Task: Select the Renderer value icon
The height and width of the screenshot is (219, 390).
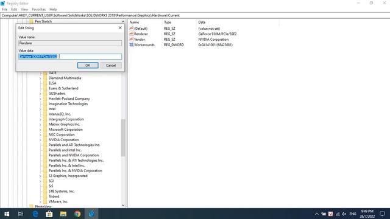Action: 132,34
